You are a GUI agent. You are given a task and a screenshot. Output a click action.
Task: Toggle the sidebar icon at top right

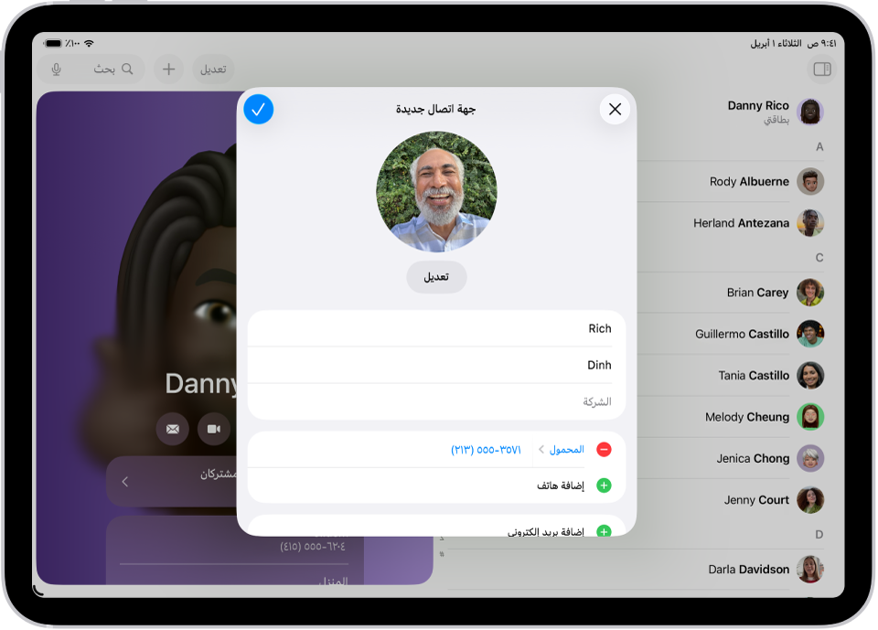822,69
